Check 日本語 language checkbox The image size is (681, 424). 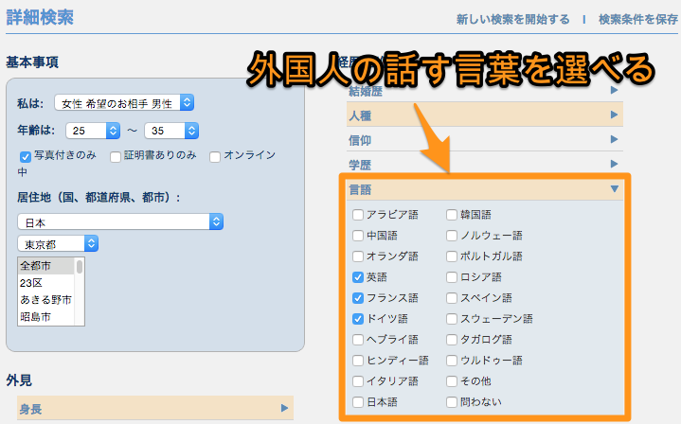click(x=358, y=402)
